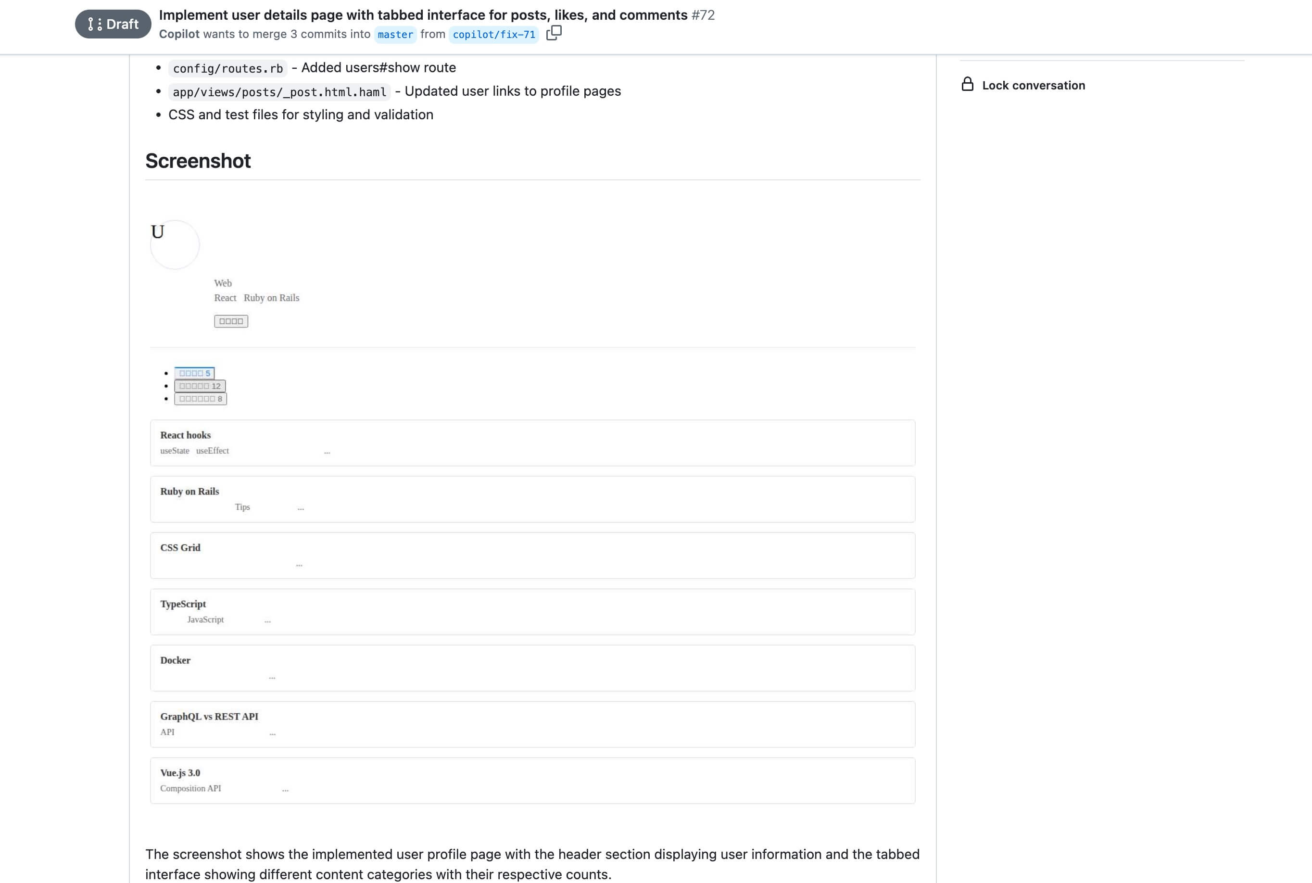Open the master branch link
Viewport: 1312px width, 883px height.
pyautogui.click(x=395, y=34)
